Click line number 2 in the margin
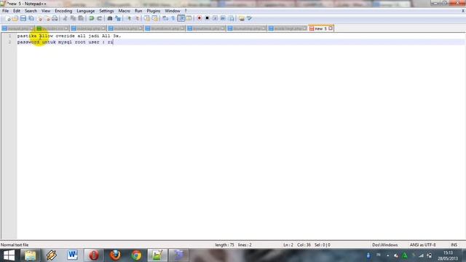Image resolution: width=466 pixels, height=262 pixels. point(9,42)
